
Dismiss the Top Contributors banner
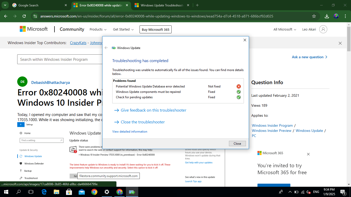pyautogui.click(x=340, y=43)
